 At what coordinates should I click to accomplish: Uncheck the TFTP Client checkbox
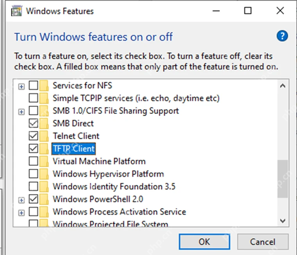(x=33, y=149)
